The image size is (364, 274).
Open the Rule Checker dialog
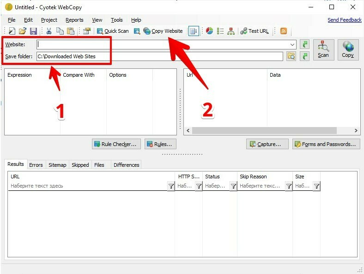point(116,144)
